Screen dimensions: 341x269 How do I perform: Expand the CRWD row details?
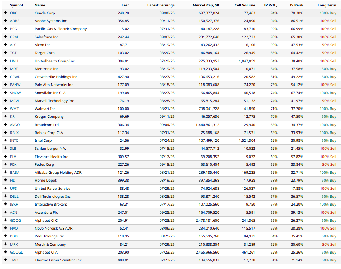(6, 77)
